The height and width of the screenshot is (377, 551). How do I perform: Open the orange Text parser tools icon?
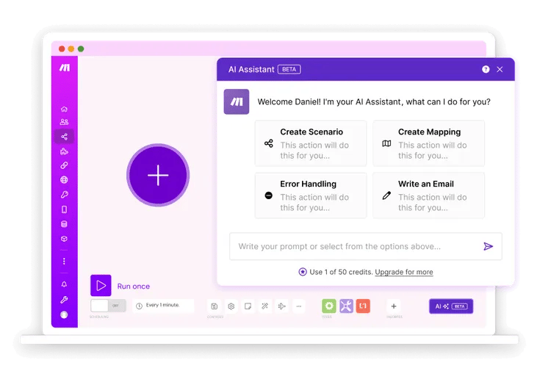(363, 306)
